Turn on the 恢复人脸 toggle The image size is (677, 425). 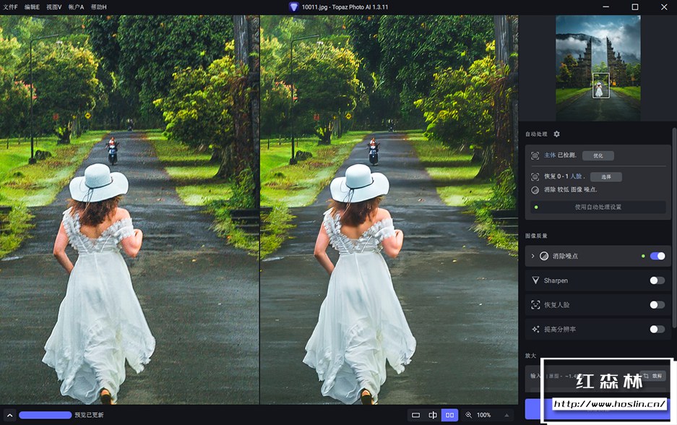657,305
